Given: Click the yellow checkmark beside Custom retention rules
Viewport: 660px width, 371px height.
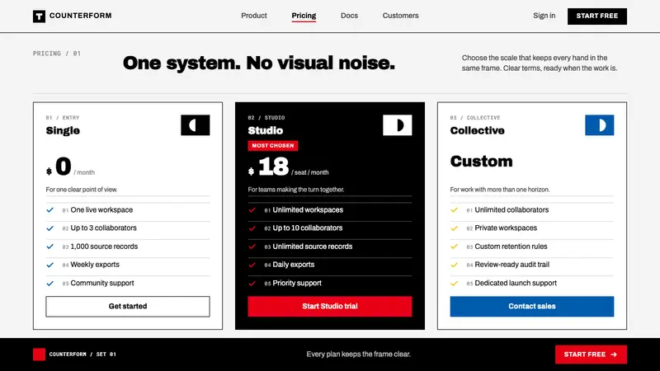Looking at the screenshot, I should [x=455, y=247].
